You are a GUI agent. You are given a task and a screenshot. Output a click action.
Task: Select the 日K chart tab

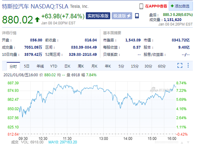tap(67, 66)
